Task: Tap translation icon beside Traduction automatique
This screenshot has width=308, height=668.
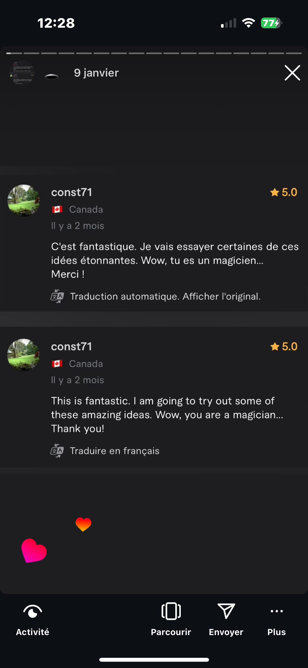Action: 57,296
